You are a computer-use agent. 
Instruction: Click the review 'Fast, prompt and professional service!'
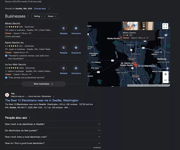[x=26, y=78]
